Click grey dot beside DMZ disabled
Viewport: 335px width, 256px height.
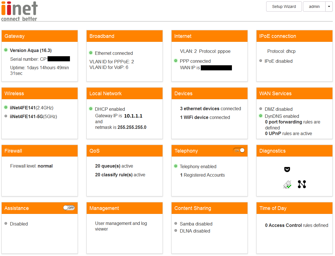click(261, 109)
